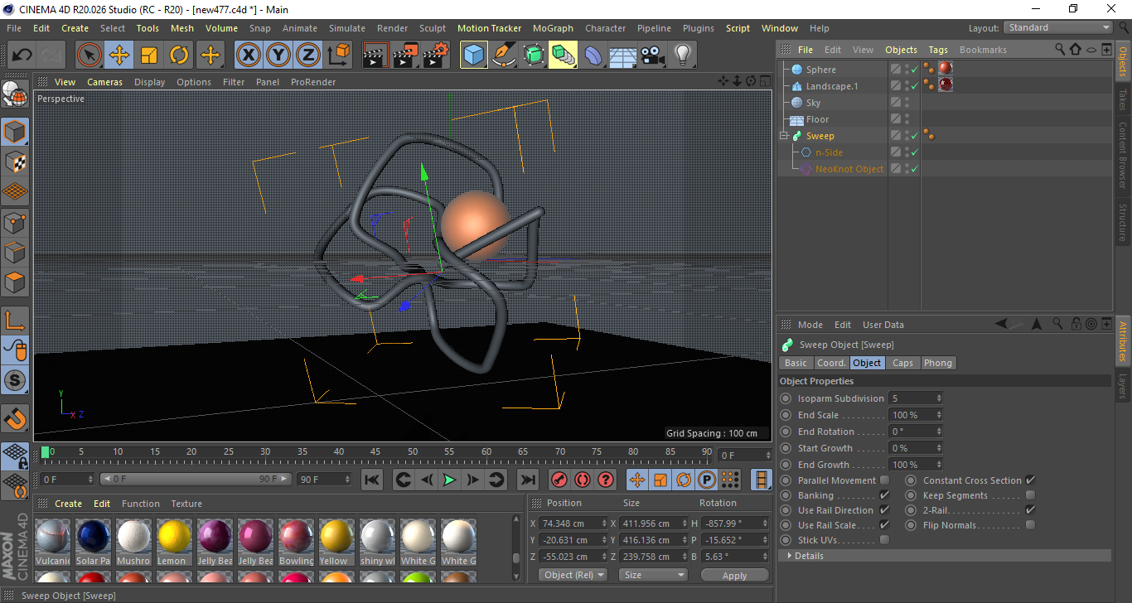Activate the Rotate tool
Image resolution: width=1132 pixels, height=603 pixels.
click(x=179, y=55)
